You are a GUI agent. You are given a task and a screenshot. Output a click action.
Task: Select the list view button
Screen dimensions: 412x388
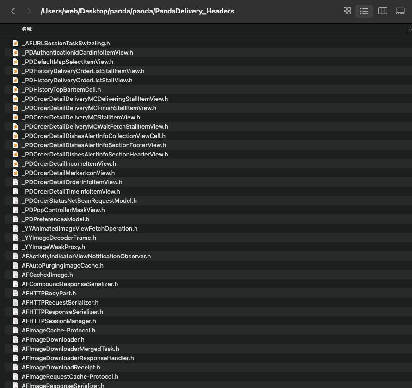[x=364, y=11]
